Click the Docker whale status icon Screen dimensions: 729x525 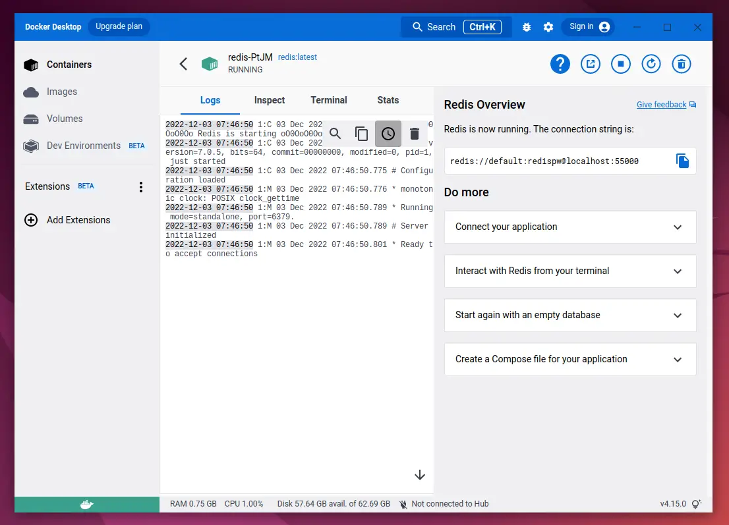tap(87, 505)
